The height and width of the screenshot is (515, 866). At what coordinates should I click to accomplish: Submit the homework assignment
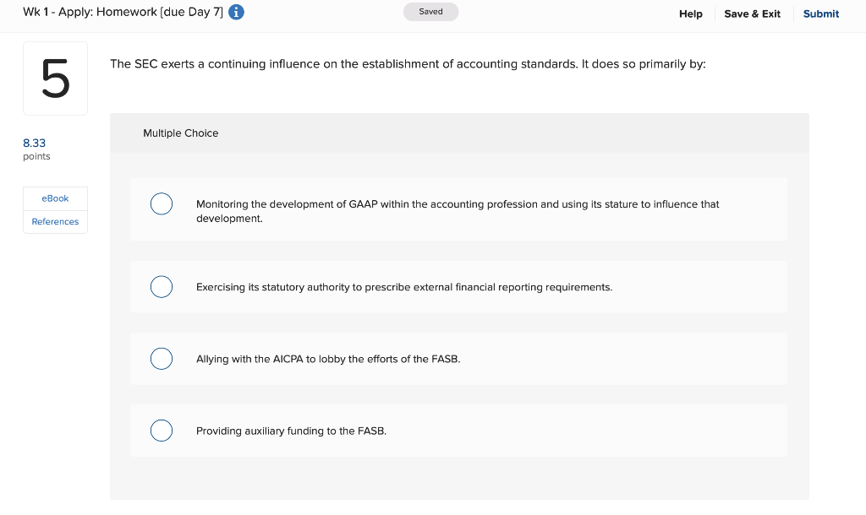pos(820,14)
